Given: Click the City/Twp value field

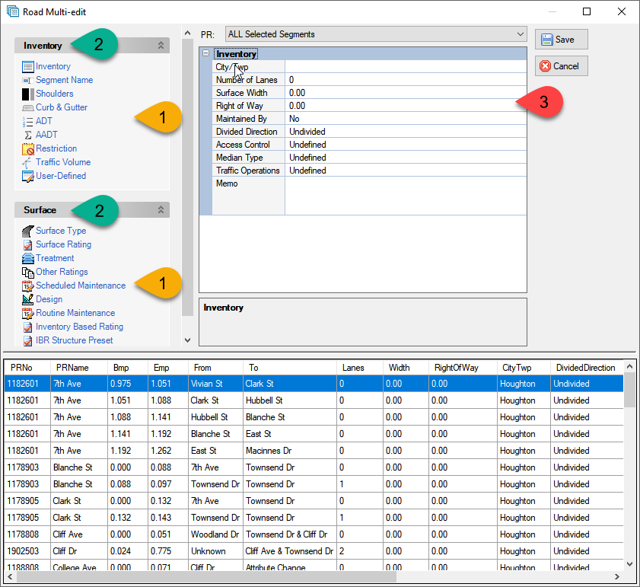Looking at the screenshot, I should (406, 66).
